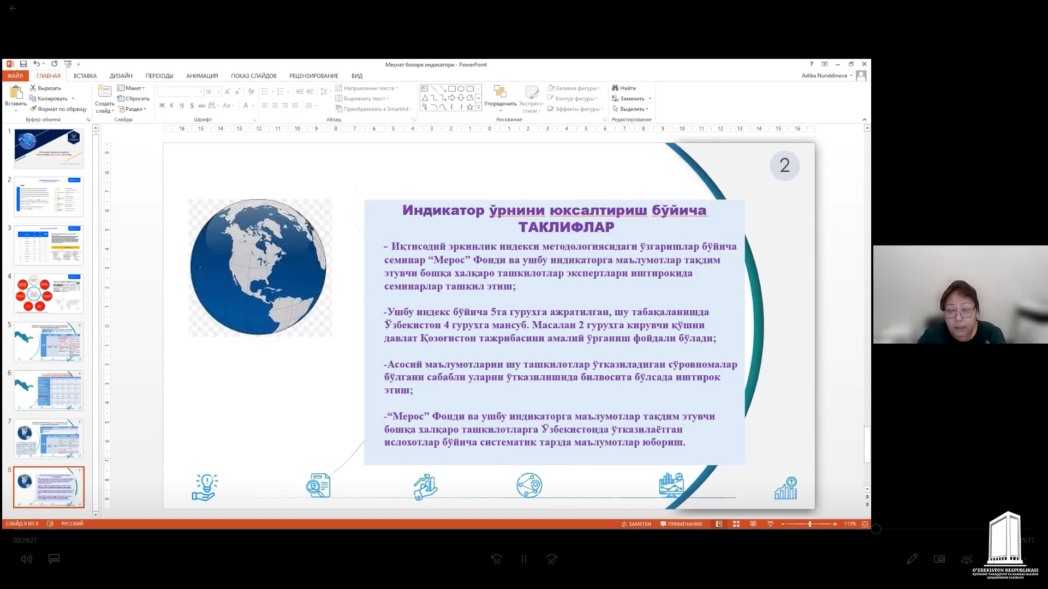This screenshot has height=589, width=1048.
Task: Click the Find (Найти) binoculars button
Action: pos(624,88)
